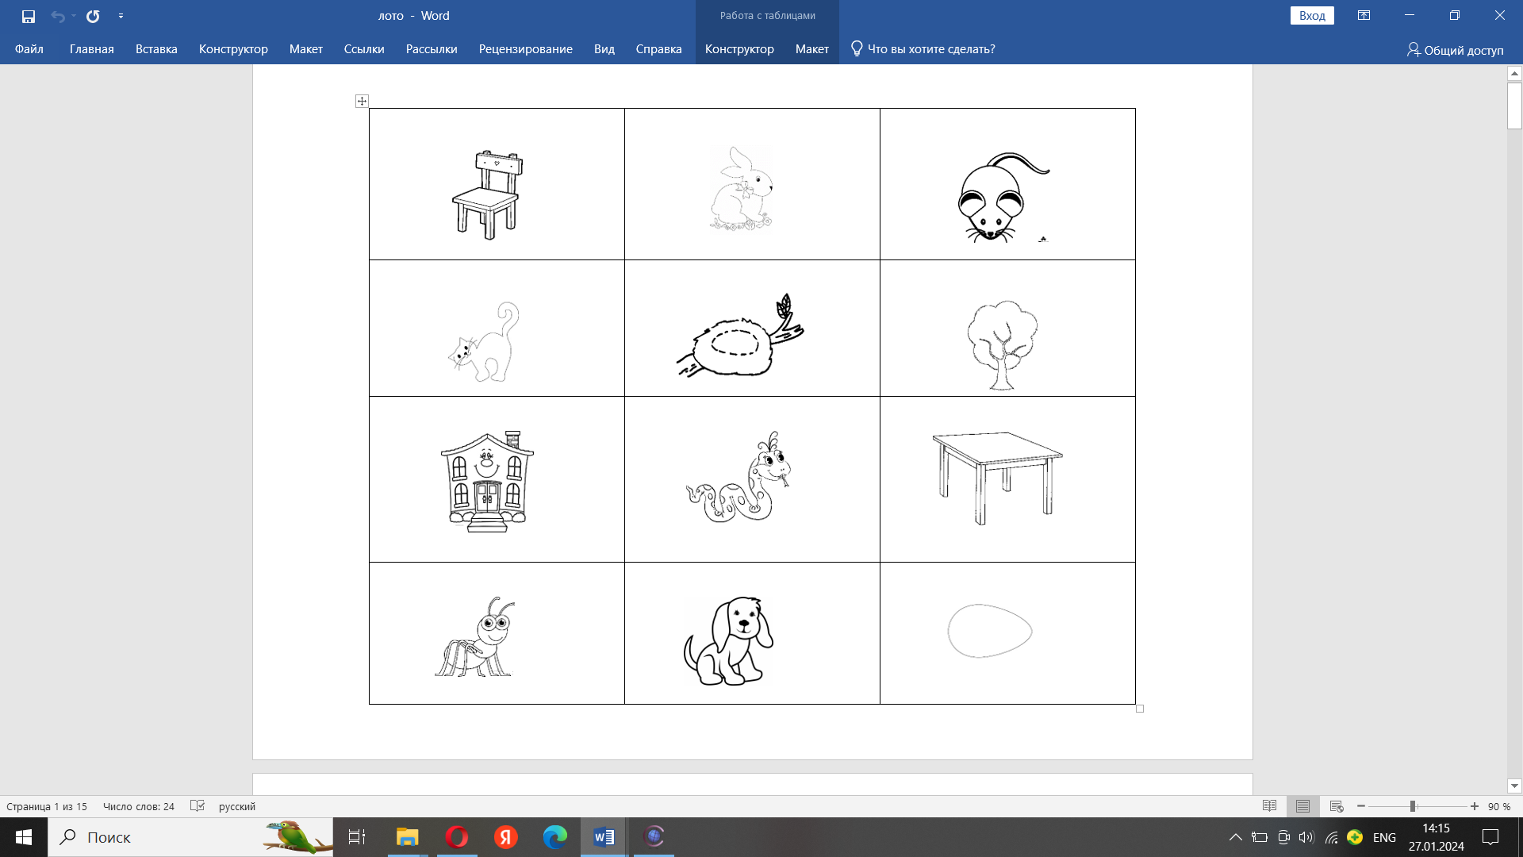Image resolution: width=1523 pixels, height=857 pixels.
Task: Click 'Число слов: 24' word count
Action: [139, 806]
